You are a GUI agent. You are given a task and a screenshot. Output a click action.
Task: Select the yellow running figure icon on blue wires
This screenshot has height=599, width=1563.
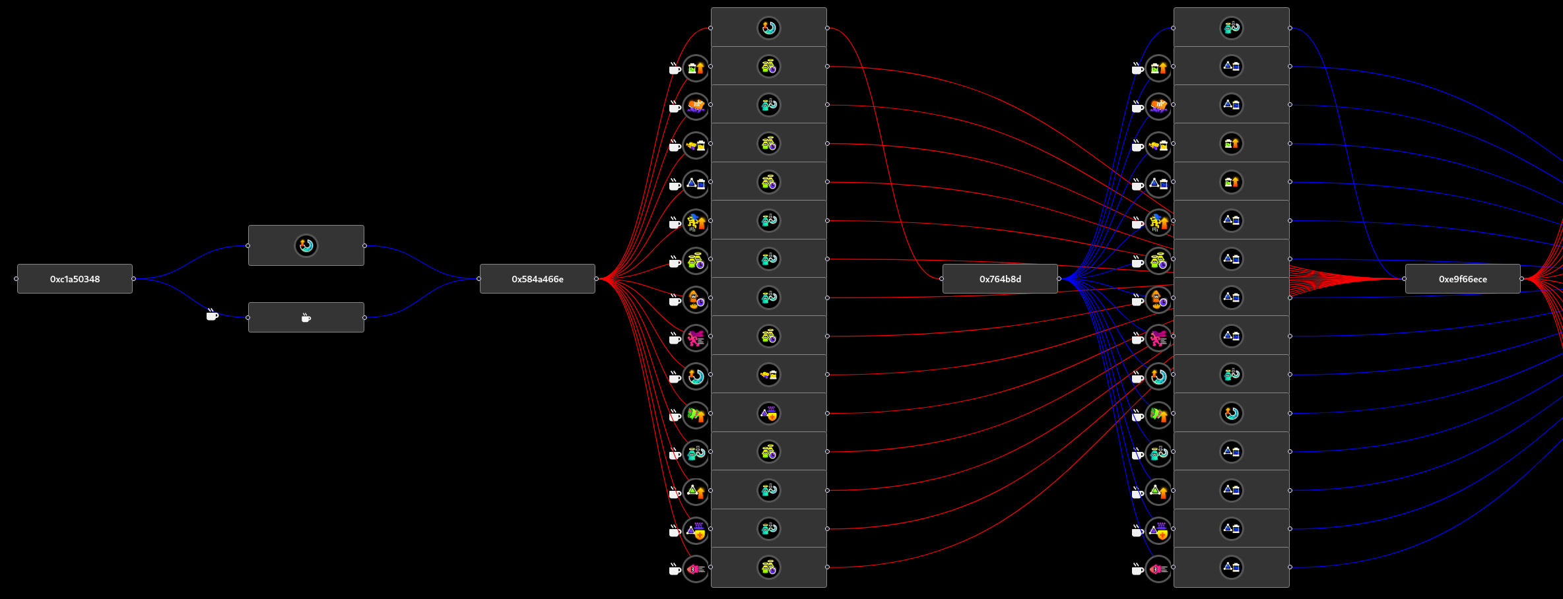(1158, 222)
